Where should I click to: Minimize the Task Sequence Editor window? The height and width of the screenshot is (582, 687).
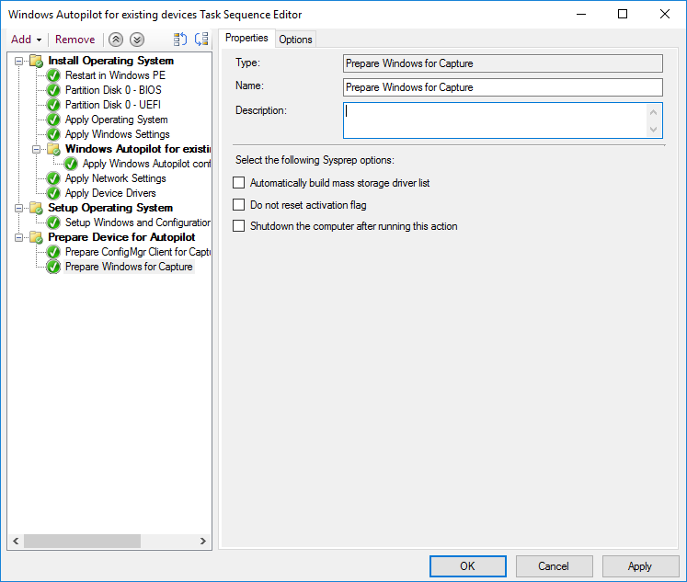581,15
